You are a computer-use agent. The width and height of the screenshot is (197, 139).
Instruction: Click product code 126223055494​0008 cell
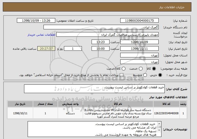(166, 113)
